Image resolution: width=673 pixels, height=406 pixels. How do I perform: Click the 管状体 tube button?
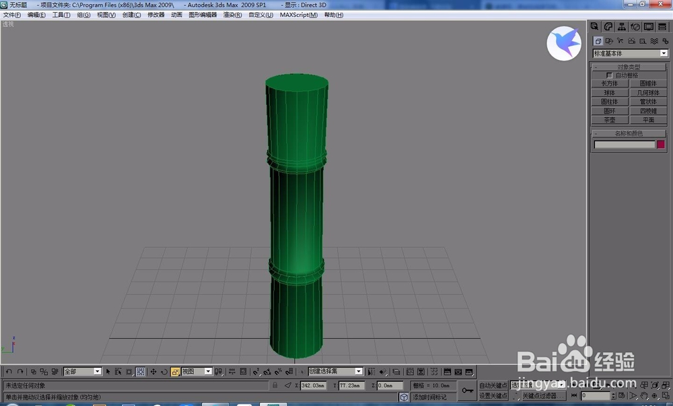click(648, 102)
